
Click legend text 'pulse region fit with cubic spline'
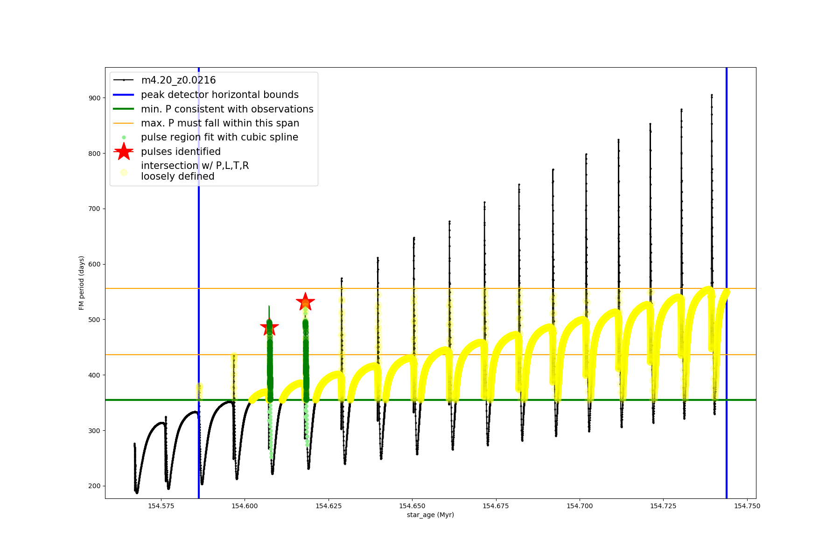(219, 137)
